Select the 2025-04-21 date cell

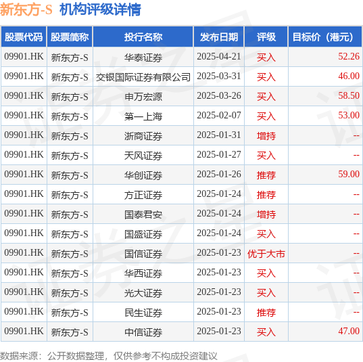(x=219, y=57)
